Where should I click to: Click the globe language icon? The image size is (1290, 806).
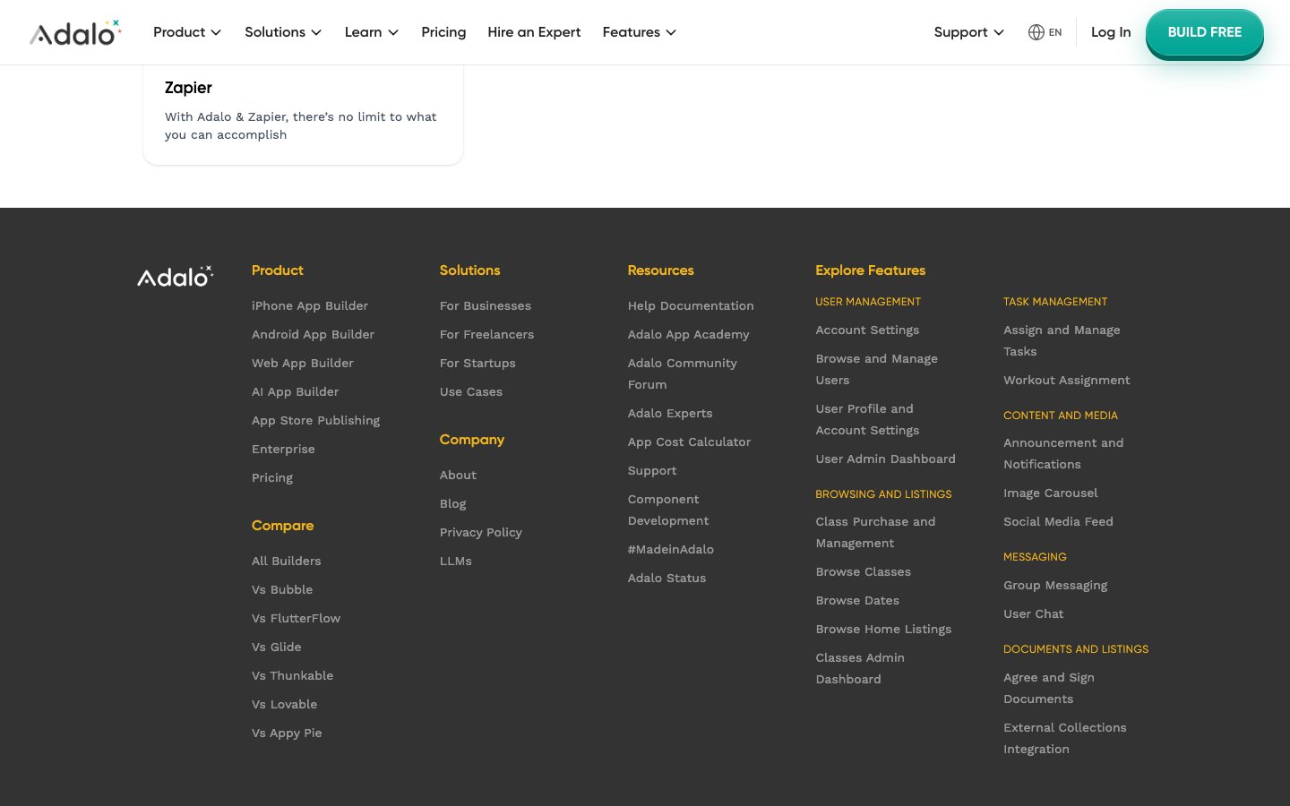click(1036, 32)
